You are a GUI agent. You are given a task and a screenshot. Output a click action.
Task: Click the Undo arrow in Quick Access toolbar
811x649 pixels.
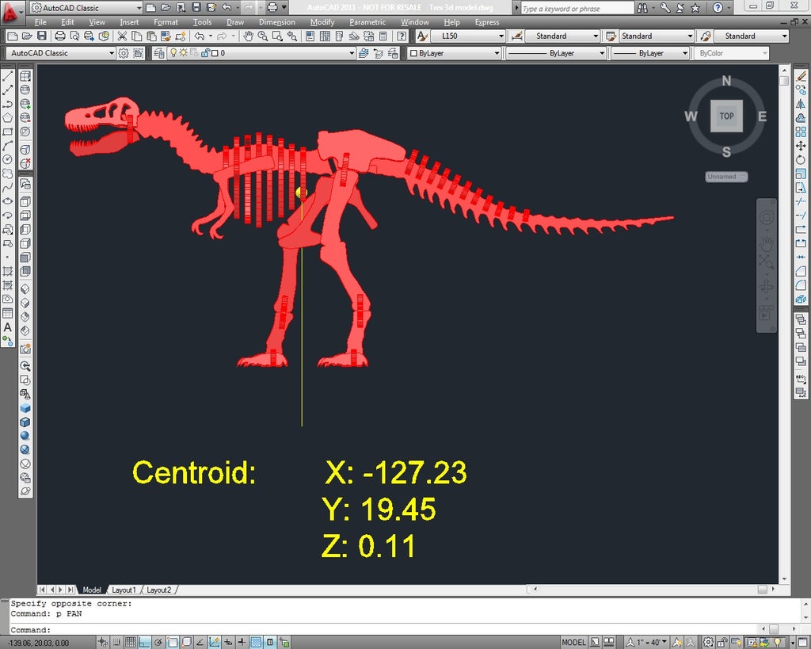(x=227, y=7)
